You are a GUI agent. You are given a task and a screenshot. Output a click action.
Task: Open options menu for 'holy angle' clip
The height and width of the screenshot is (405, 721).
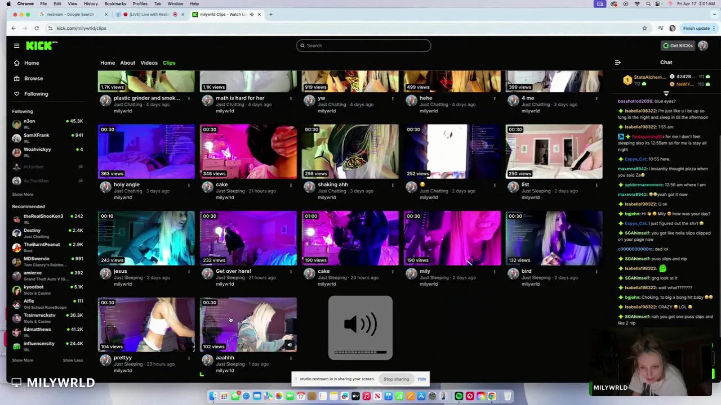pos(189,185)
